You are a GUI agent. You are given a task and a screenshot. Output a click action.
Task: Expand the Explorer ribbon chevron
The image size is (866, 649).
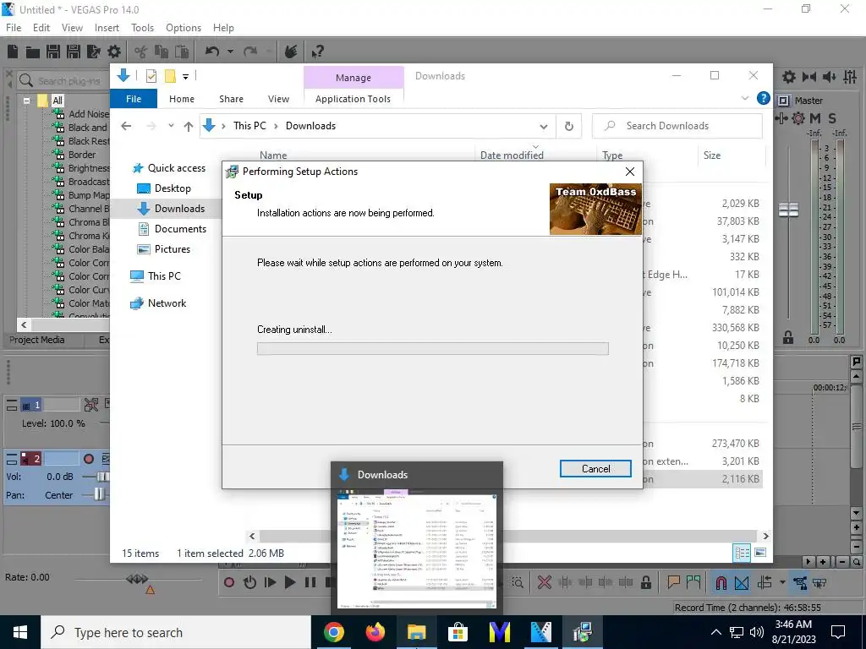[745, 98]
